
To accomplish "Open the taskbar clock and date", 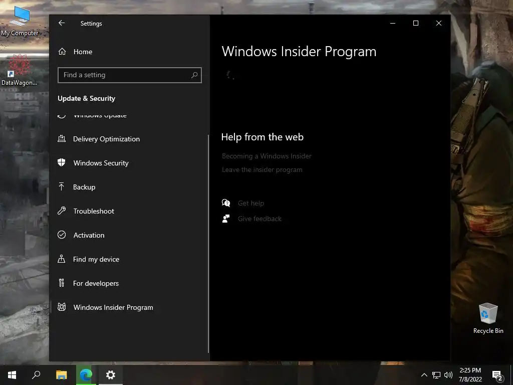I will click(x=470, y=375).
